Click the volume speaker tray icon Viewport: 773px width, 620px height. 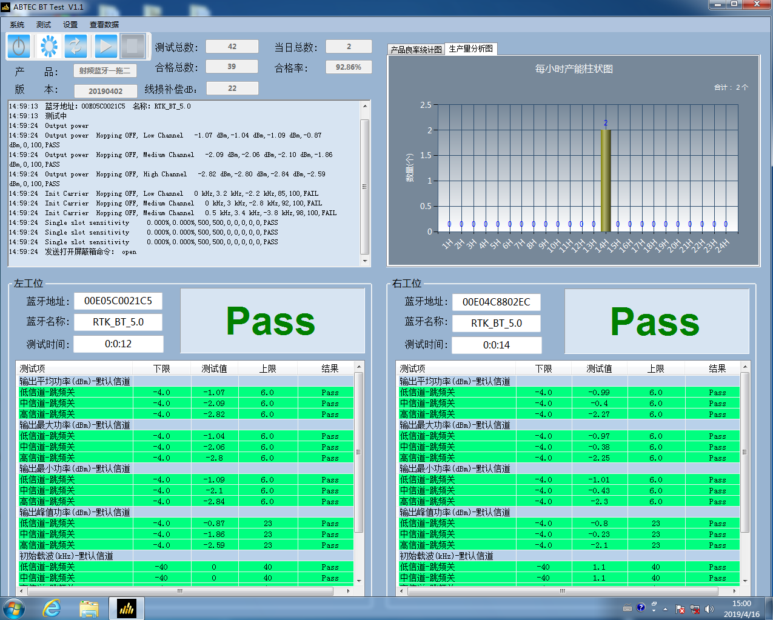pyautogui.click(x=709, y=609)
